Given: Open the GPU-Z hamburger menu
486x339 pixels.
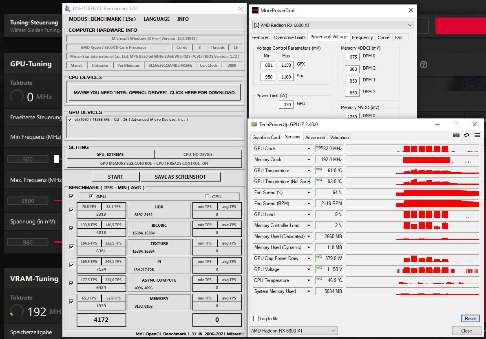Looking at the screenshot, I should (x=477, y=135).
